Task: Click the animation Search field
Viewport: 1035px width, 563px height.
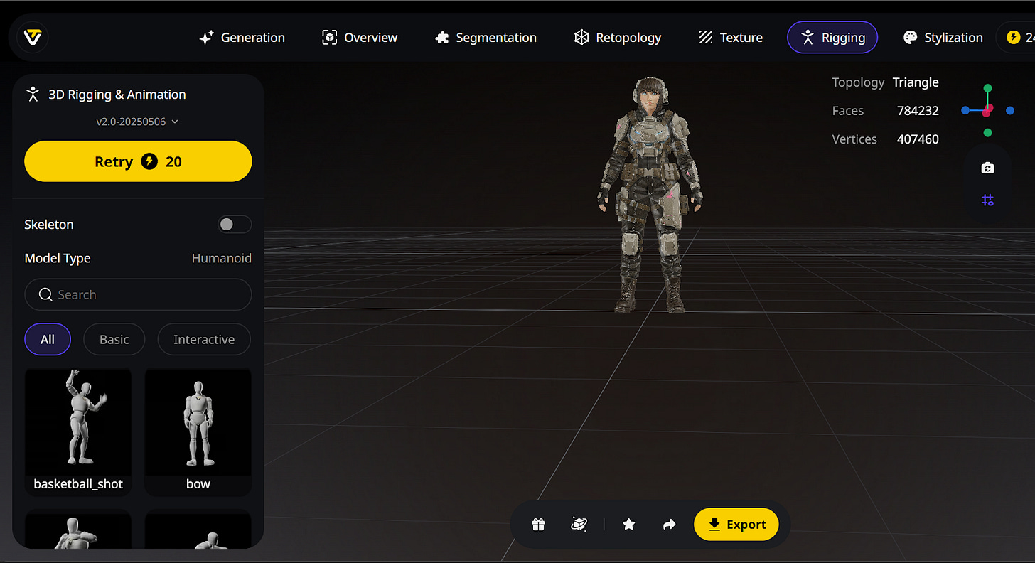Action: [x=138, y=294]
